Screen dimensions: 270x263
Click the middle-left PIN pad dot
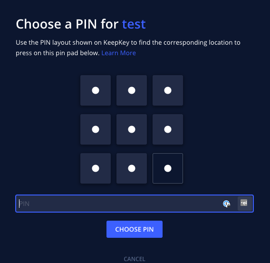tap(96, 129)
